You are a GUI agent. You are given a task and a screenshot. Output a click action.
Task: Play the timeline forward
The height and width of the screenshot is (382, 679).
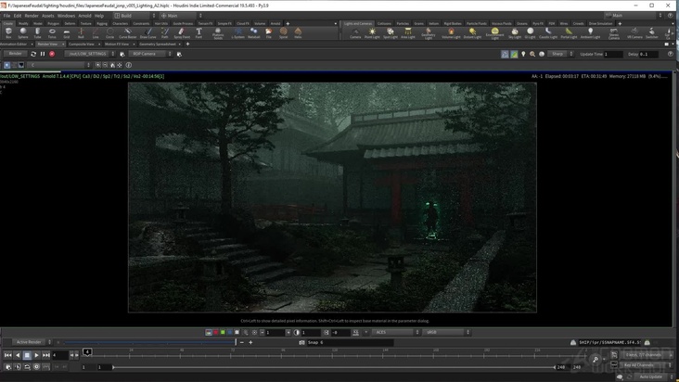pyautogui.click(x=36, y=355)
